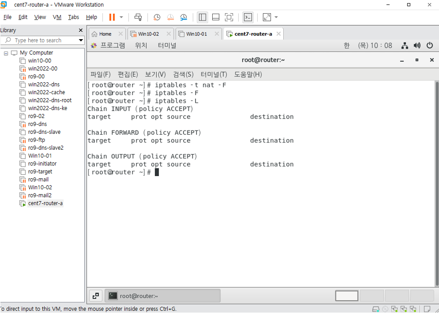439x313 pixels.
Task: Close the Home tab
Action: point(120,34)
